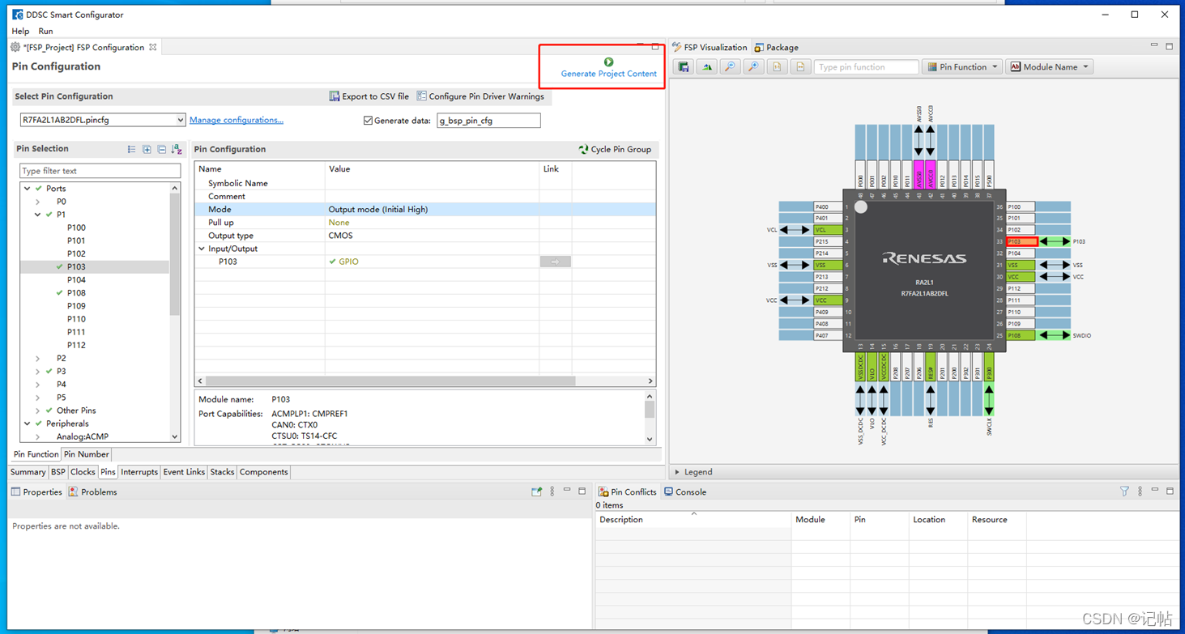Viewport: 1185px width, 634px height.
Task: Switch to the Pin Number tab
Action: [x=87, y=454]
